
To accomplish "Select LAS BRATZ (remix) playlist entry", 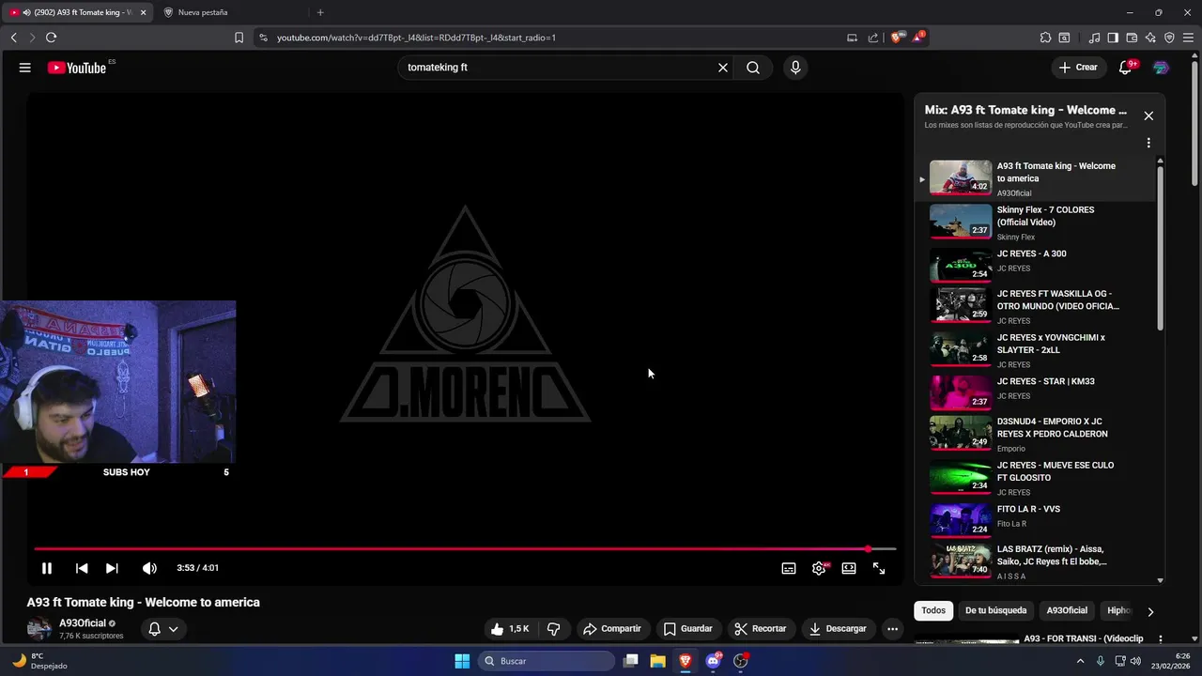I will click(x=1037, y=561).
